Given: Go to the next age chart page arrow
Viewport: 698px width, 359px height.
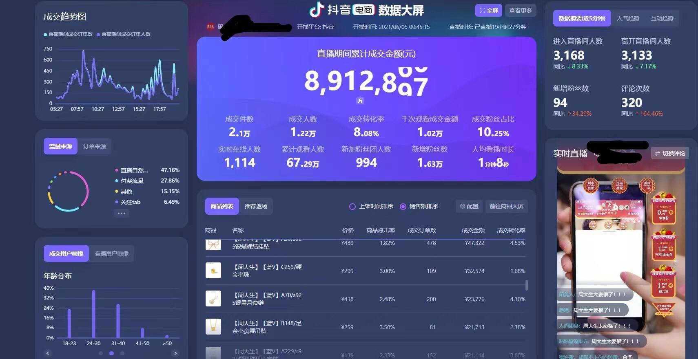Looking at the screenshot, I should point(175,353).
